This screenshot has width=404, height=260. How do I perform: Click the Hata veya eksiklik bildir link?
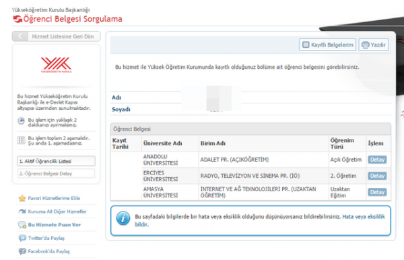364,217
